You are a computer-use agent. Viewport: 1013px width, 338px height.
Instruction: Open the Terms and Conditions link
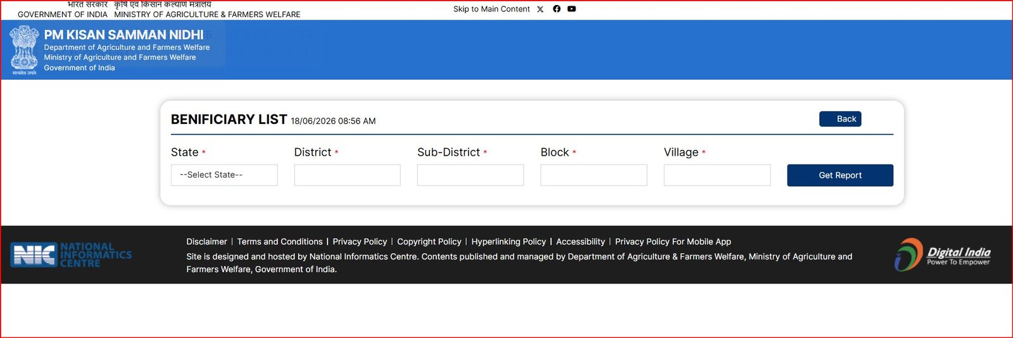pos(280,242)
